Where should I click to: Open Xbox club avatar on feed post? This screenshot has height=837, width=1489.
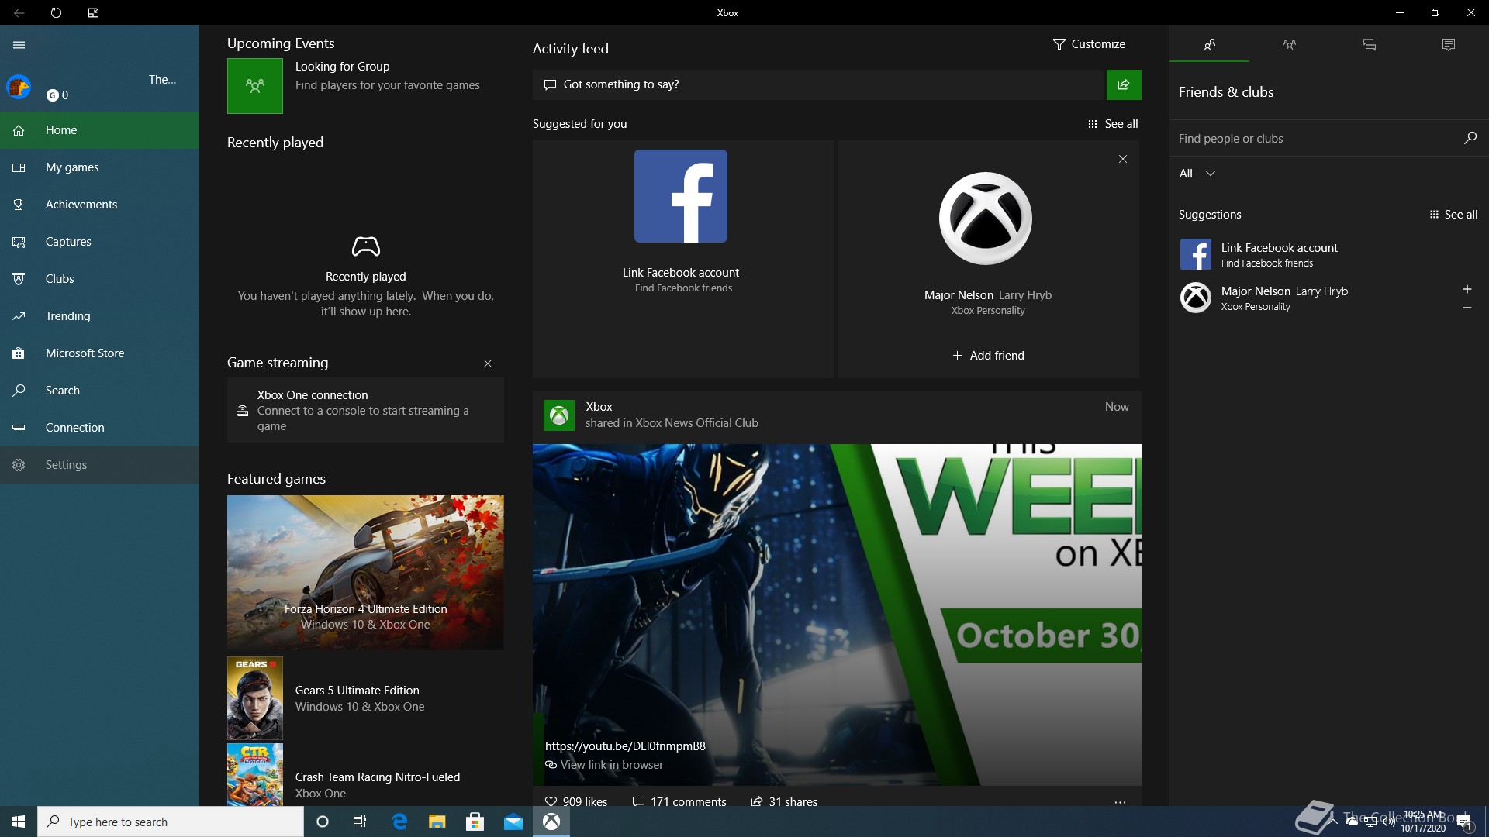559,415
